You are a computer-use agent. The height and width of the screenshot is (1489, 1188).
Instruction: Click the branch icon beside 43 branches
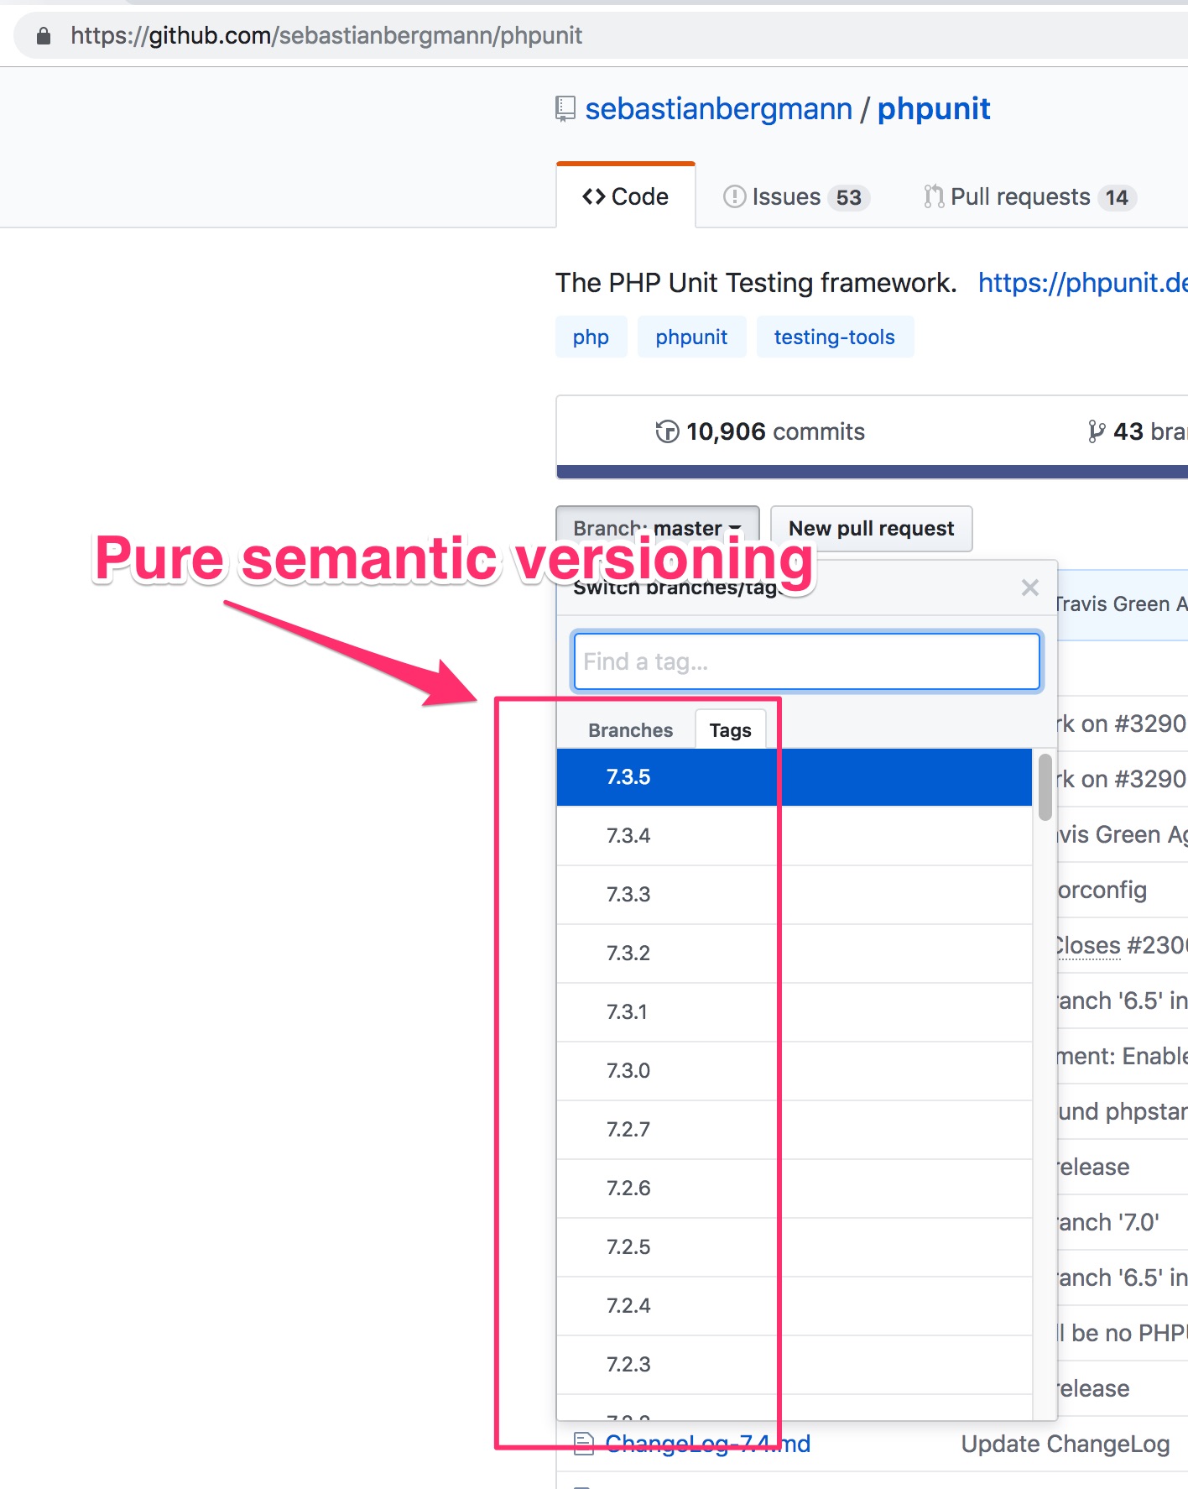pyautogui.click(x=1096, y=431)
